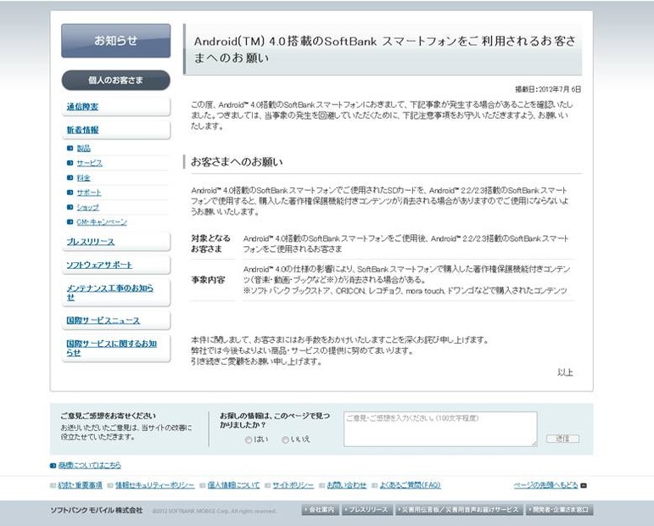The image size is (654, 526).
Task: Click ページの先頭へもどる link
Action: coord(546,485)
